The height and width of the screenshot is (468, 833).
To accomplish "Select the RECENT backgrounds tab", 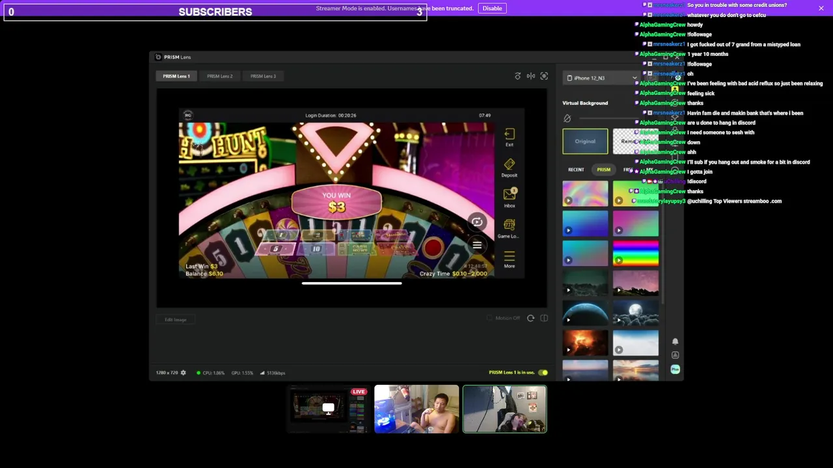I will [x=576, y=170].
